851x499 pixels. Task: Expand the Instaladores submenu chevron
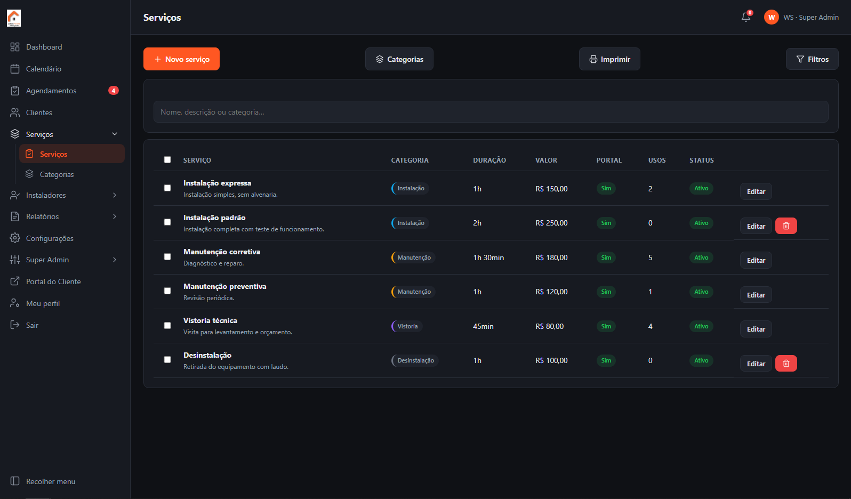pos(115,195)
